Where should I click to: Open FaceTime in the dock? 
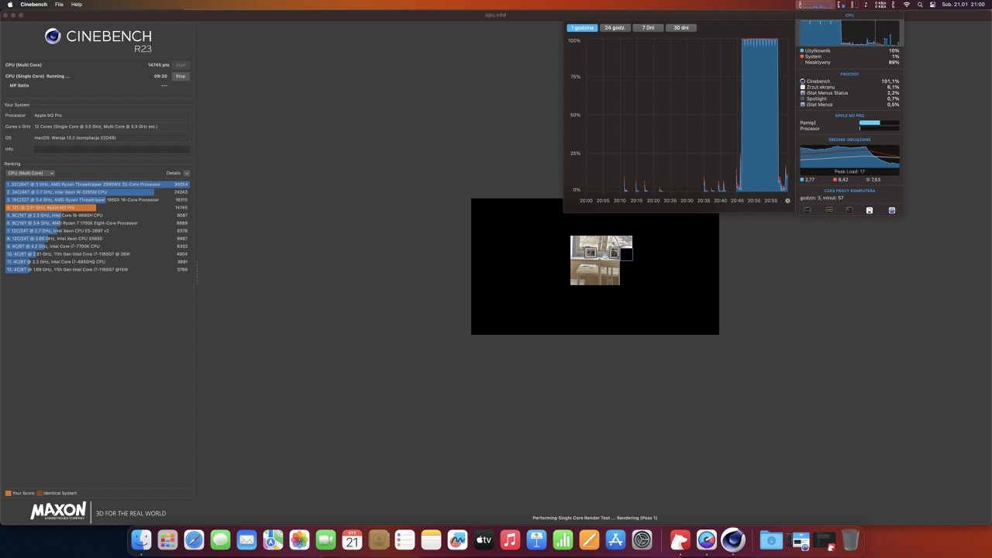pyautogui.click(x=325, y=539)
